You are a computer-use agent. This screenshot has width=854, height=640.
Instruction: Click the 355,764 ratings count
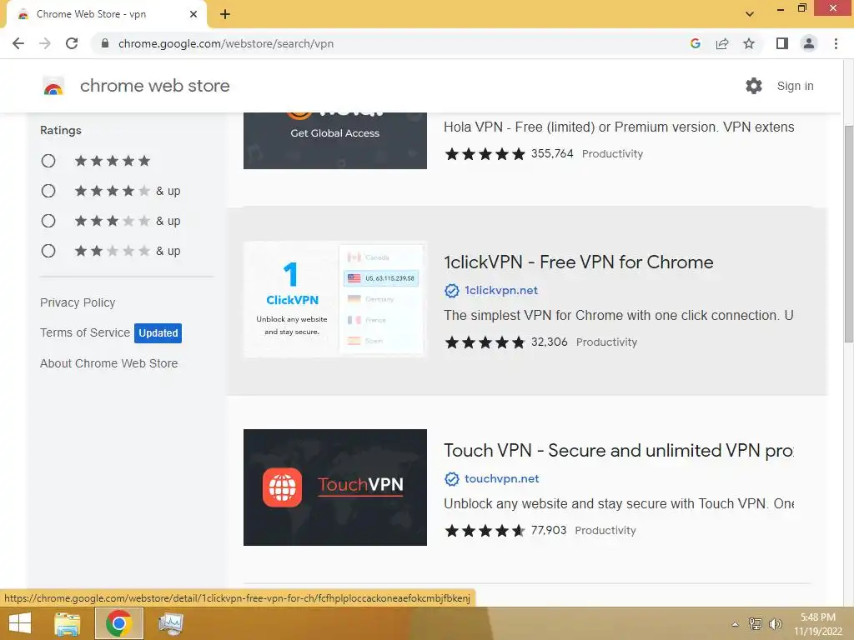pos(552,153)
